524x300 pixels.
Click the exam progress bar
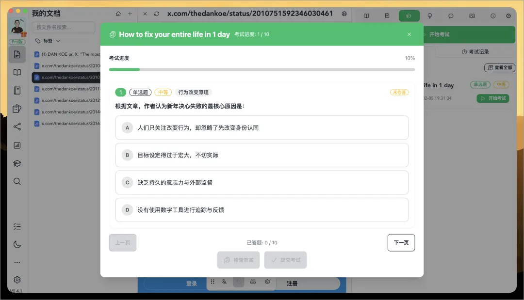[262, 69]
